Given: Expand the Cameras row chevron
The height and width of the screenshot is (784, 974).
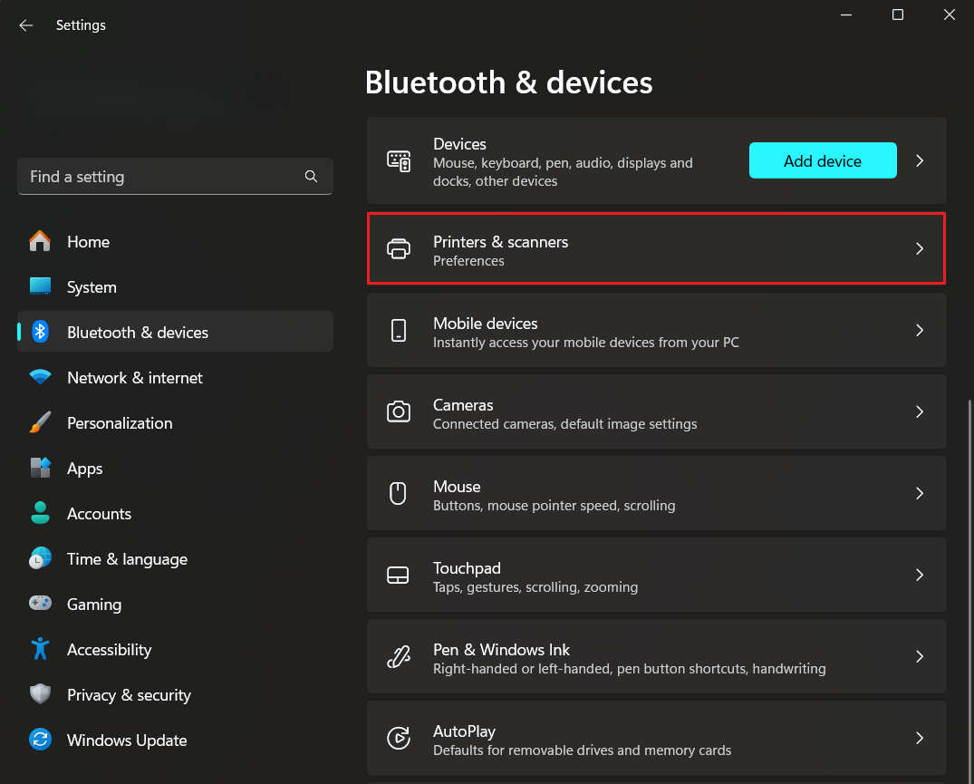Looking at the screenshot, I should [x=919, y=411].
